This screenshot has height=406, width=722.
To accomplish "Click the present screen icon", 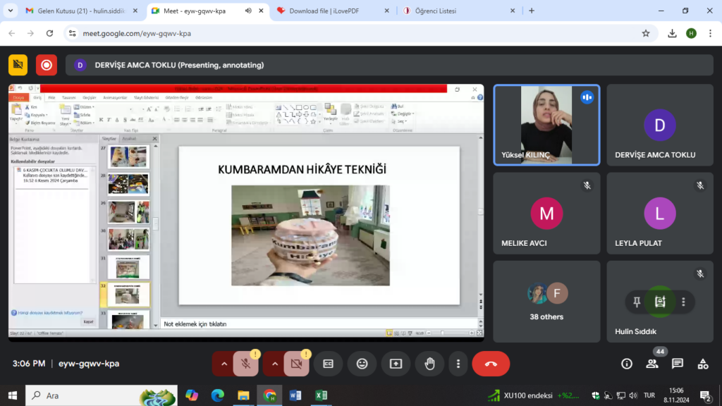I will tap(396, 364).
